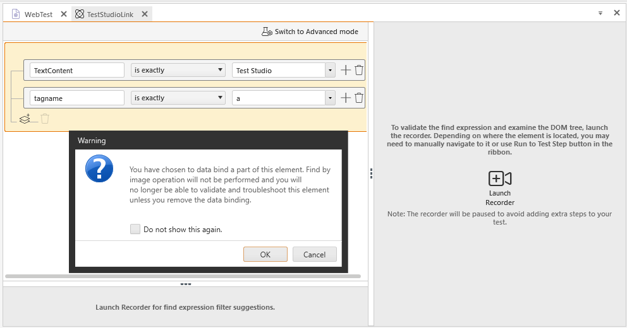Image resolution: width=627 pixels, height=328 pixels.
Task: Click the WebTest document icon
Action: point(16,14)
